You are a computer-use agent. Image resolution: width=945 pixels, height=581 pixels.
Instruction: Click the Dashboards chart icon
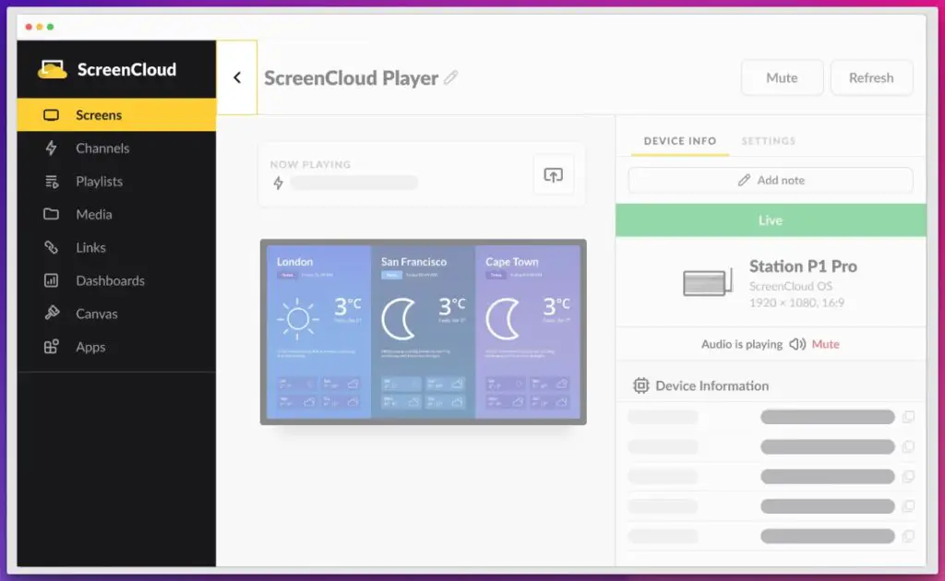pyautogui.click(x=52, y=280)
